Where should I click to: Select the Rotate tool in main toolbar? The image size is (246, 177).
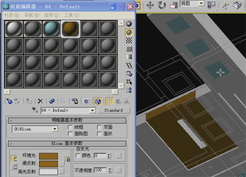(162, 5)
